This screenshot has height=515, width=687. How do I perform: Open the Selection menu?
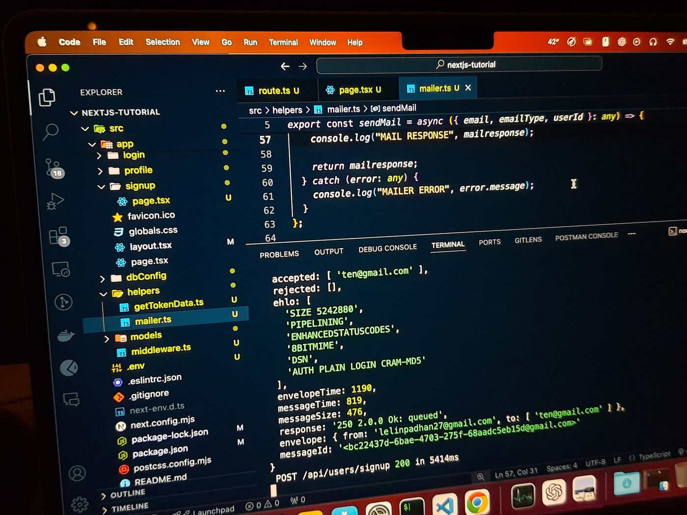pyautogui.click(x=163, y=42)
